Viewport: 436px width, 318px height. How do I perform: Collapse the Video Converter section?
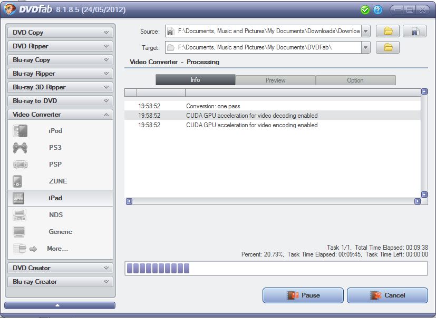tap(60, 115)
